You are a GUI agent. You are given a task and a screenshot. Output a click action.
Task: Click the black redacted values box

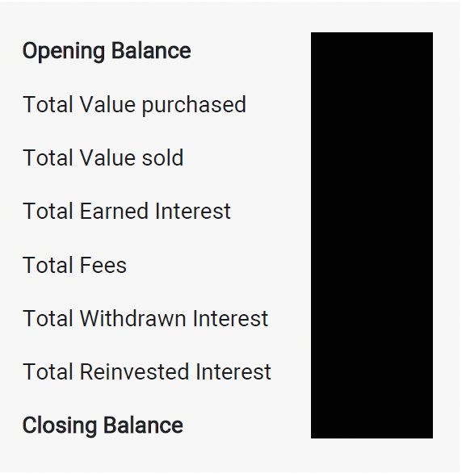click(x=372, y=235)
